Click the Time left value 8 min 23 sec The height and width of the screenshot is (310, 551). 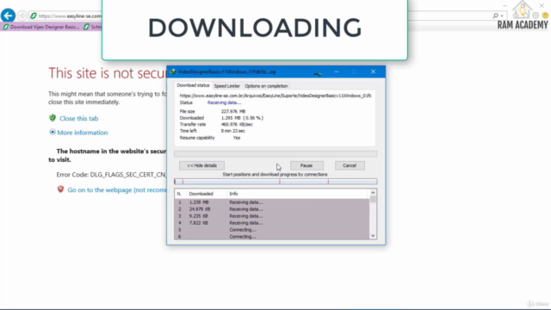pos(233,131)
